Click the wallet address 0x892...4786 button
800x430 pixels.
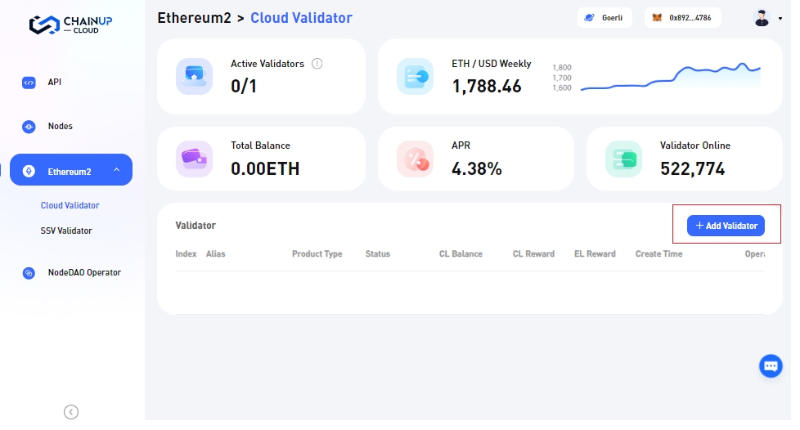coord(690,17)
